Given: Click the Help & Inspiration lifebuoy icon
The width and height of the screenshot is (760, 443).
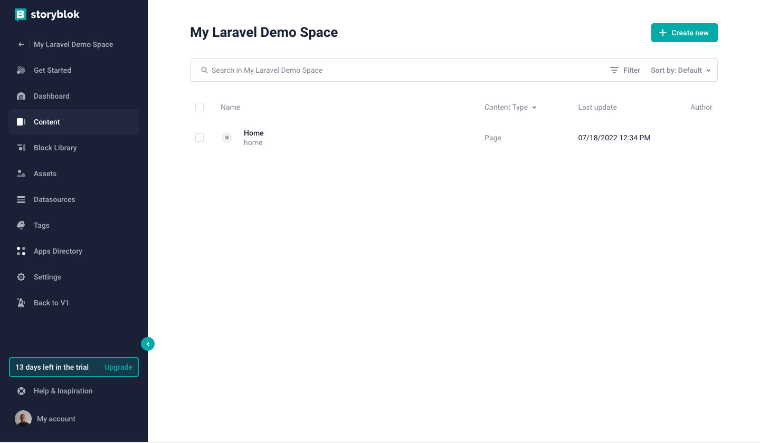Looking at the screenshot, I should click(22, 391).
